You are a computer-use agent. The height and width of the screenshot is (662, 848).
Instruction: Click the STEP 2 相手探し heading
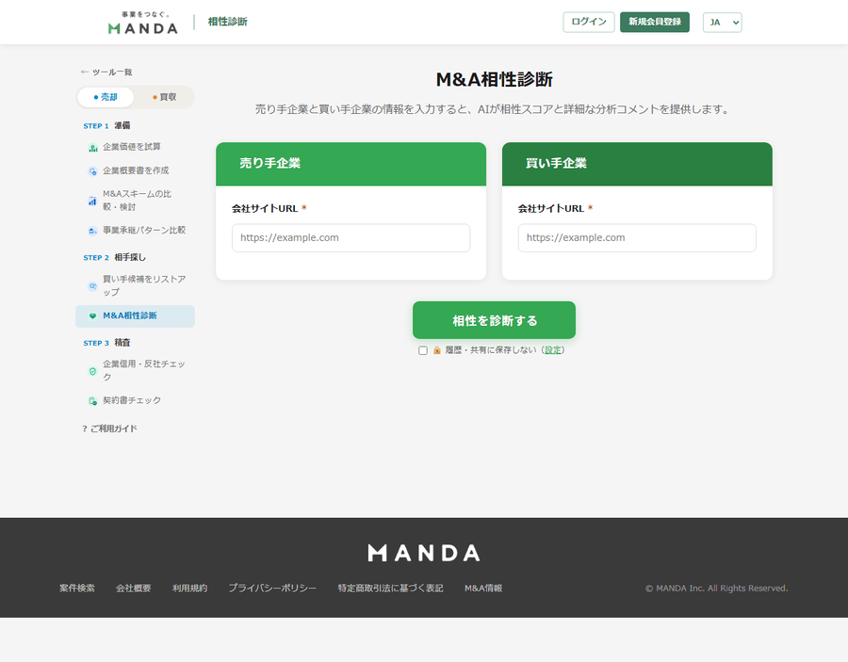tap(114, 257)
